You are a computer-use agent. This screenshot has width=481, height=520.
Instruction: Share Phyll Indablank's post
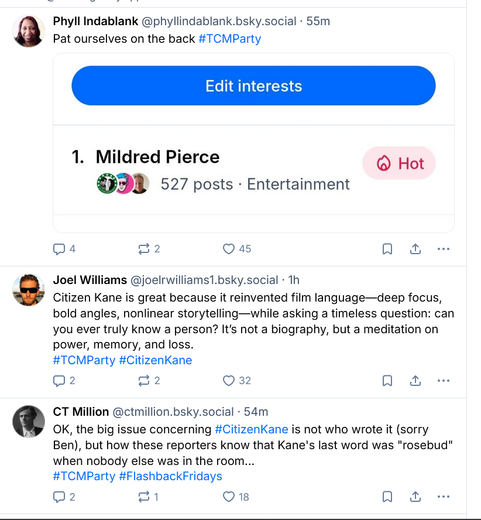point(415,249)
